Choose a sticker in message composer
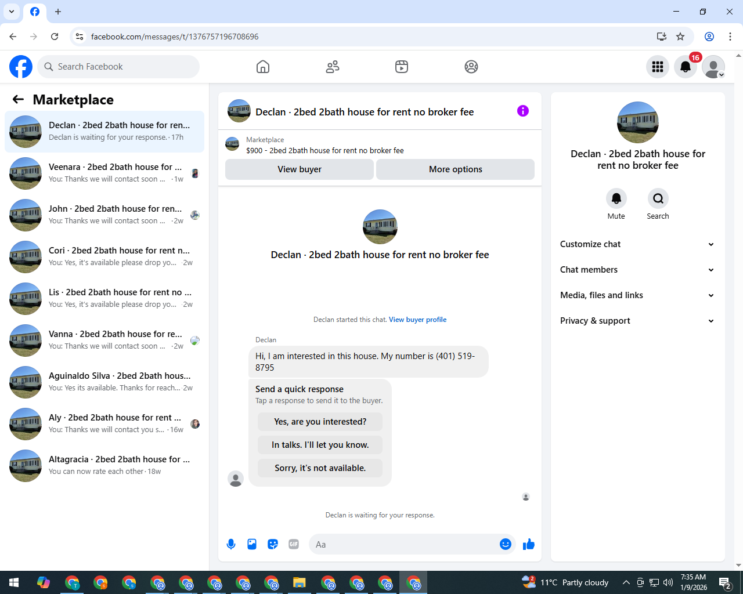Image resolution: width=743 pixels, height=594 pixels. pyautogui.click(x=273, y=544)
